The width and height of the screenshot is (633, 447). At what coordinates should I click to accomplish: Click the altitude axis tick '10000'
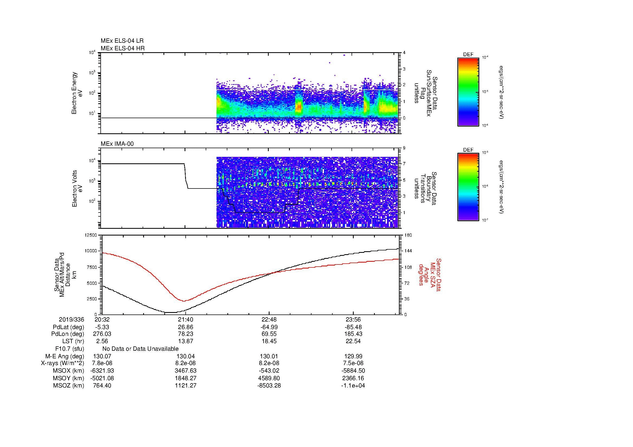91,251
